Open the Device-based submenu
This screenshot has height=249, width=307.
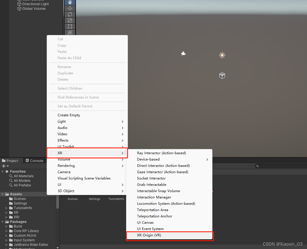(x=148, y=159)
